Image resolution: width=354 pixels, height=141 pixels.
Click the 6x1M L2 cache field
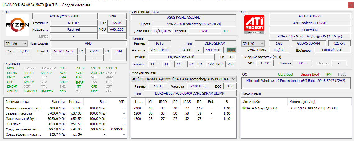pos(94,51)
